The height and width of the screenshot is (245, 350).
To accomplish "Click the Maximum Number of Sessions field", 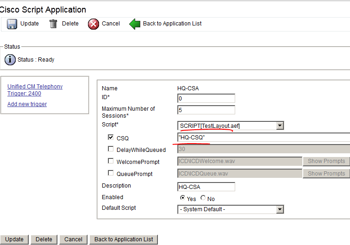I will click(x=206, y=110).
